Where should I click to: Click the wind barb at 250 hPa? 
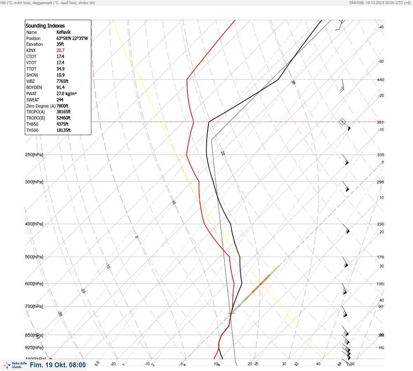point(345,160)
